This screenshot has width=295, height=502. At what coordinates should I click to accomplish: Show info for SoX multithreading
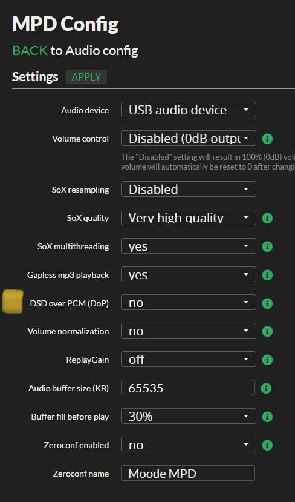[x=267, y=246]
